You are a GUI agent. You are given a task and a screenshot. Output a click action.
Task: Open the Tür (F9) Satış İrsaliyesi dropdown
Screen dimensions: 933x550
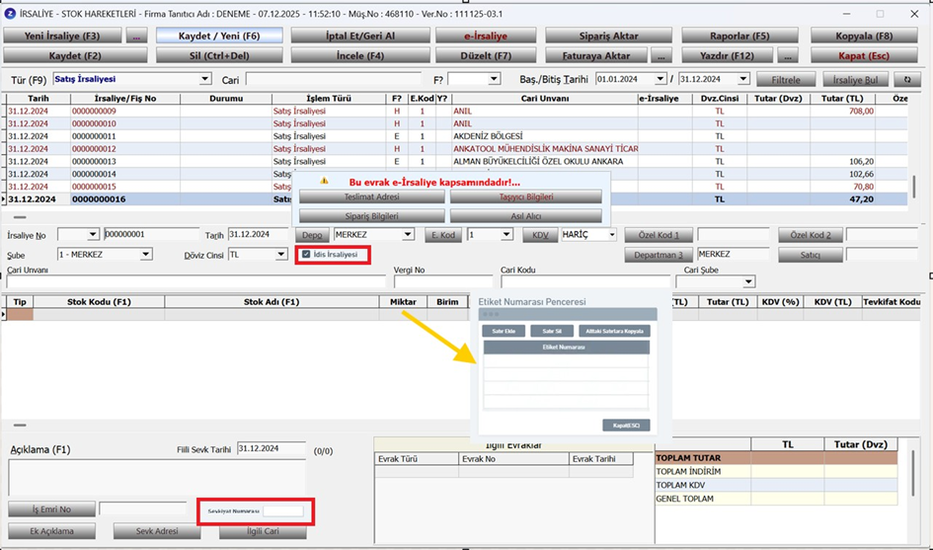pyautogui.click(x=205, y=79)
